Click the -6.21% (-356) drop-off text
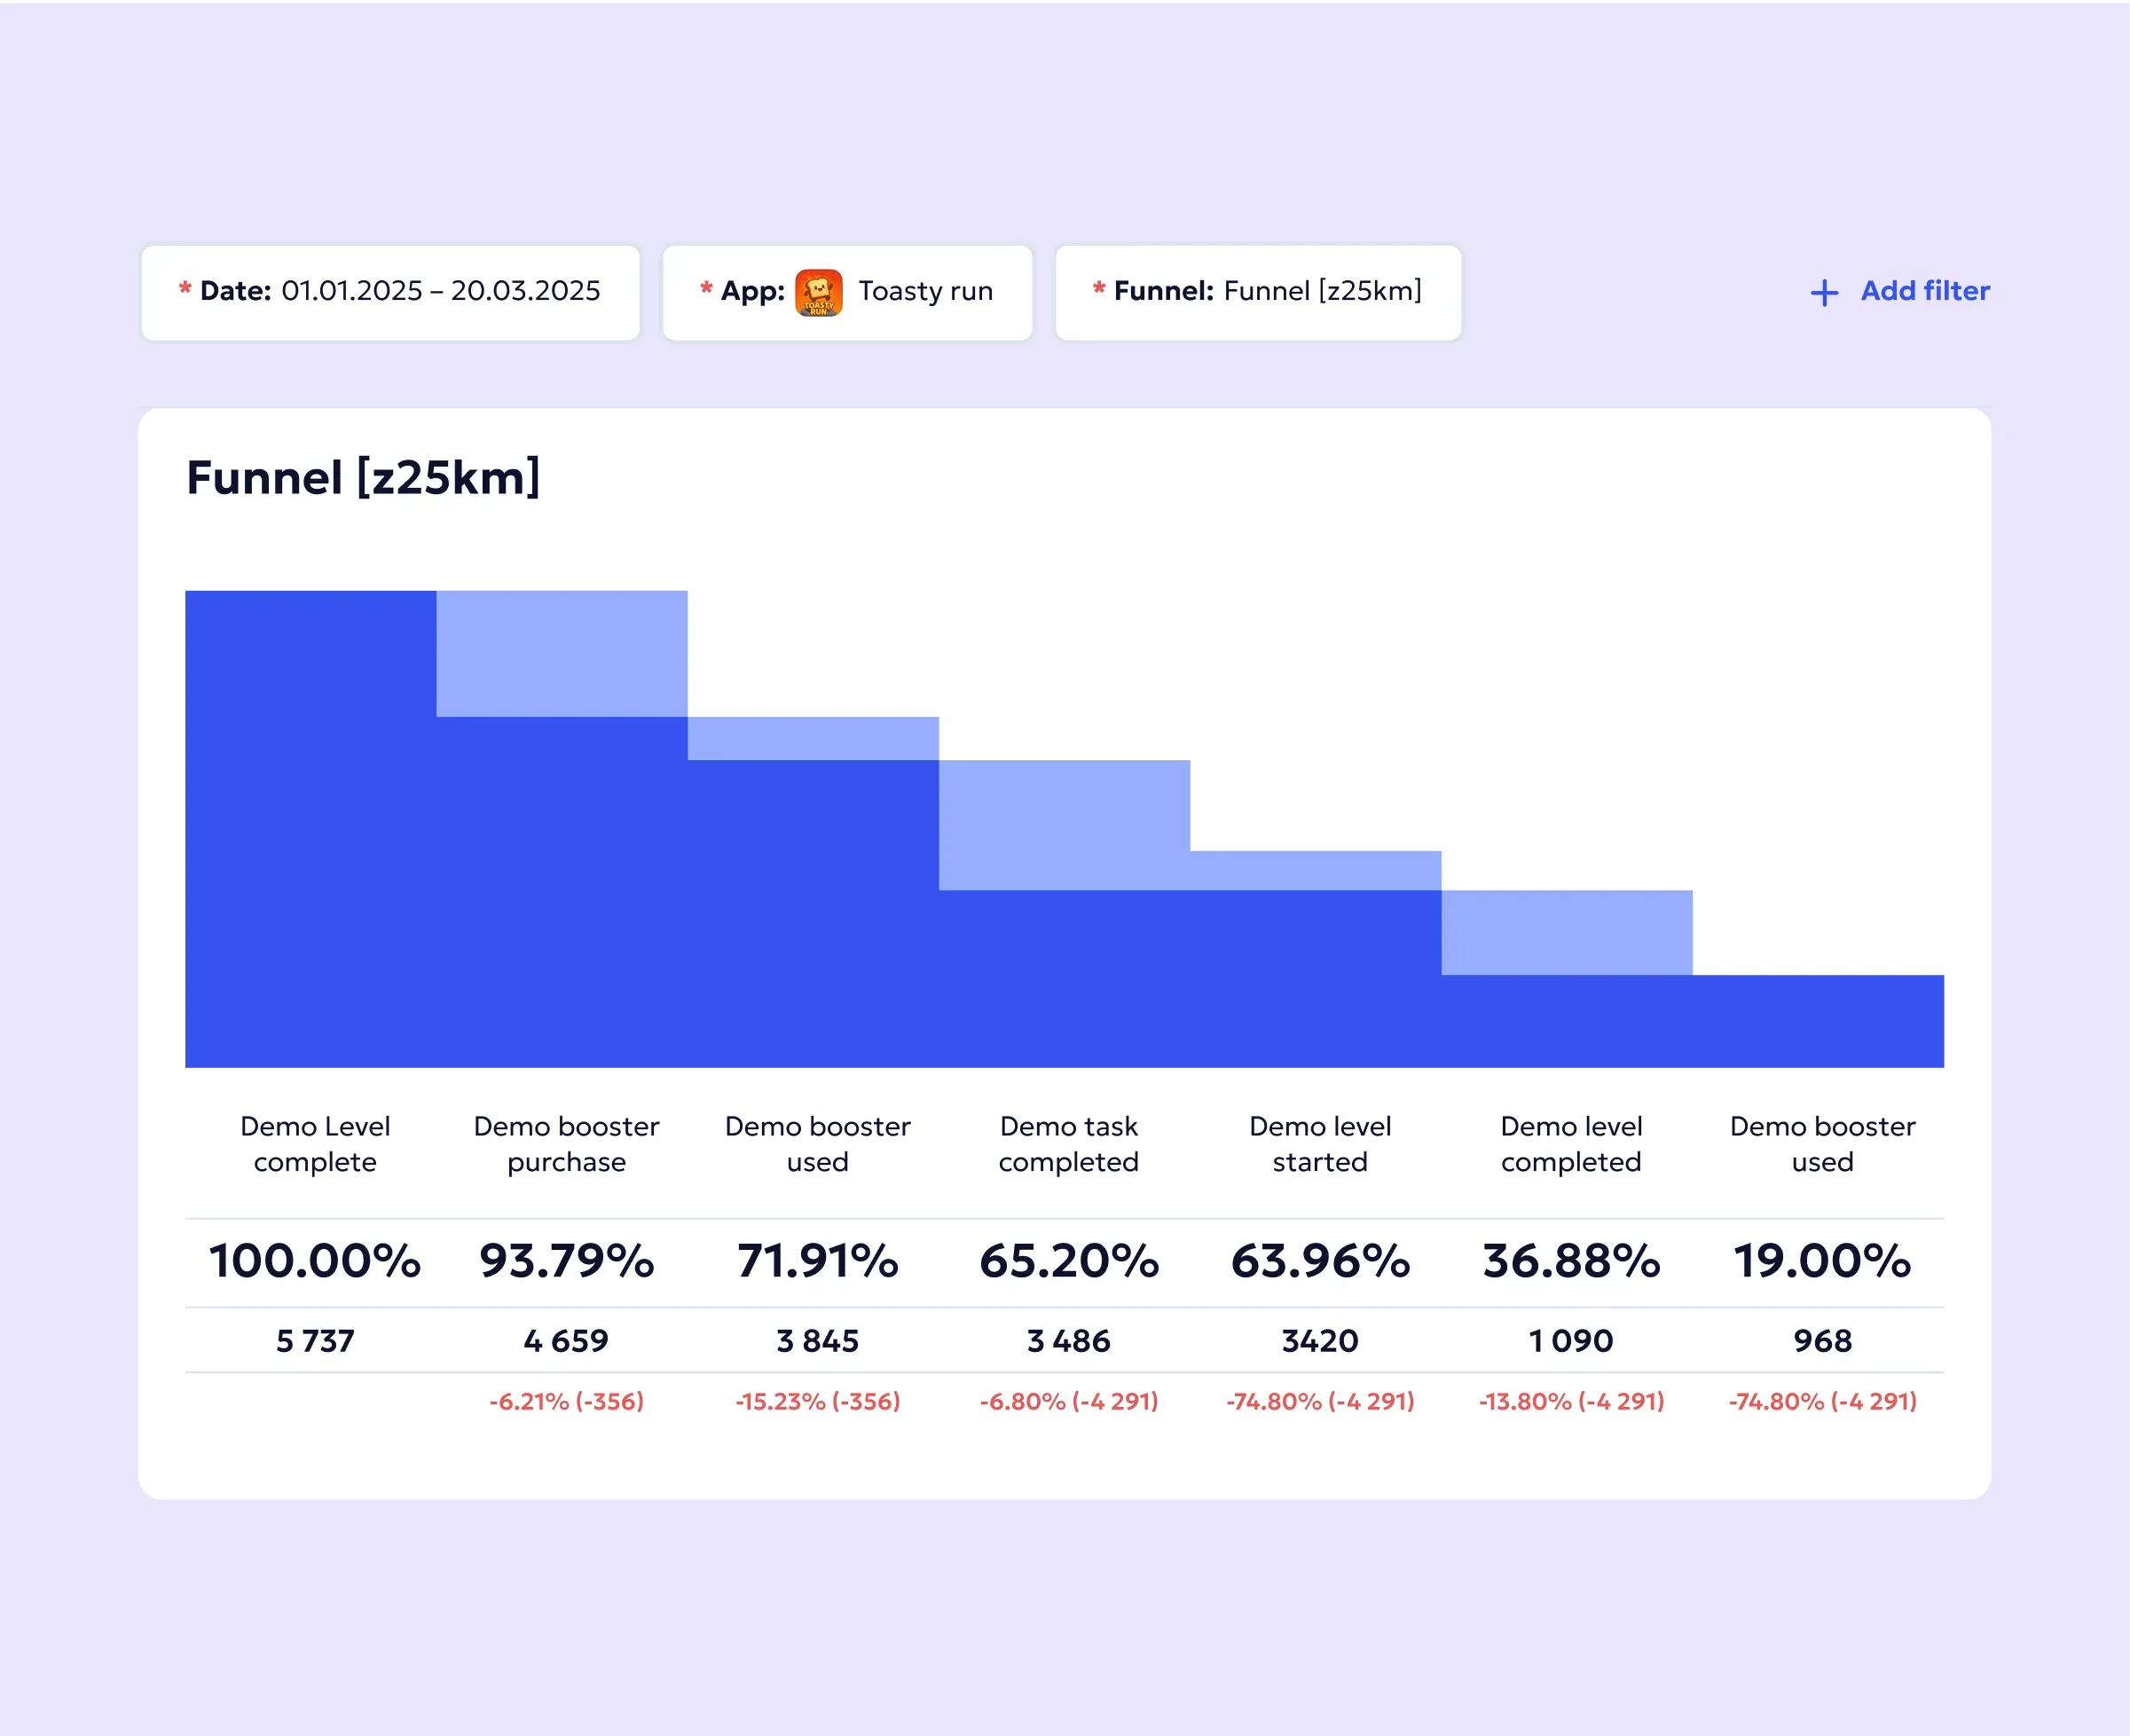This screenshot has height=1736, width=2130. click(x=566, y=1401)
